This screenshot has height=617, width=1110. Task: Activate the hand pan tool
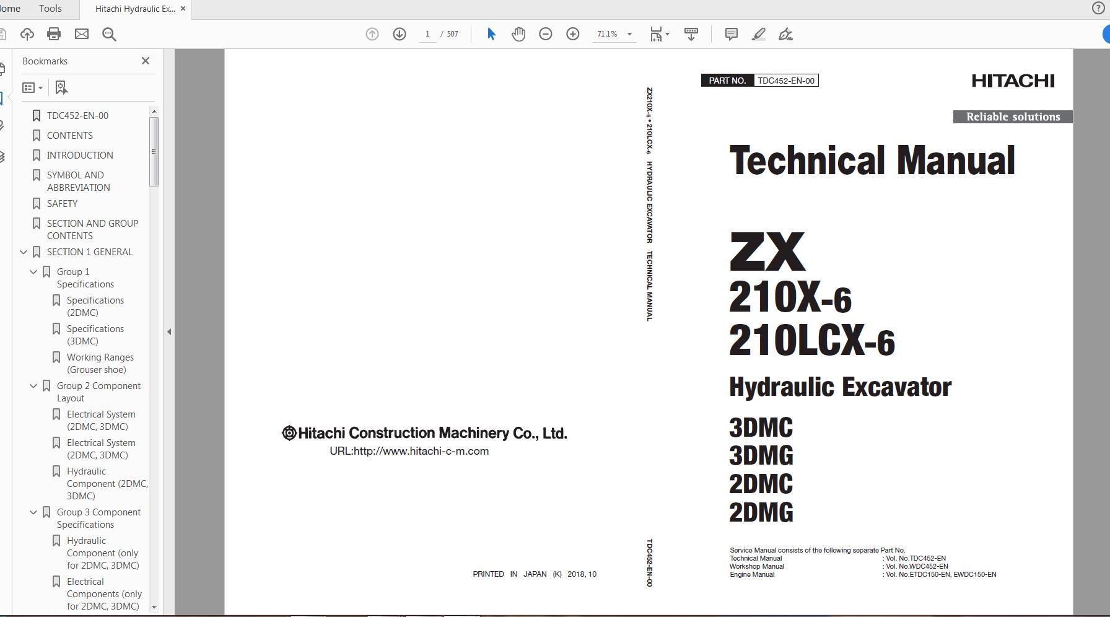point(518,34)
